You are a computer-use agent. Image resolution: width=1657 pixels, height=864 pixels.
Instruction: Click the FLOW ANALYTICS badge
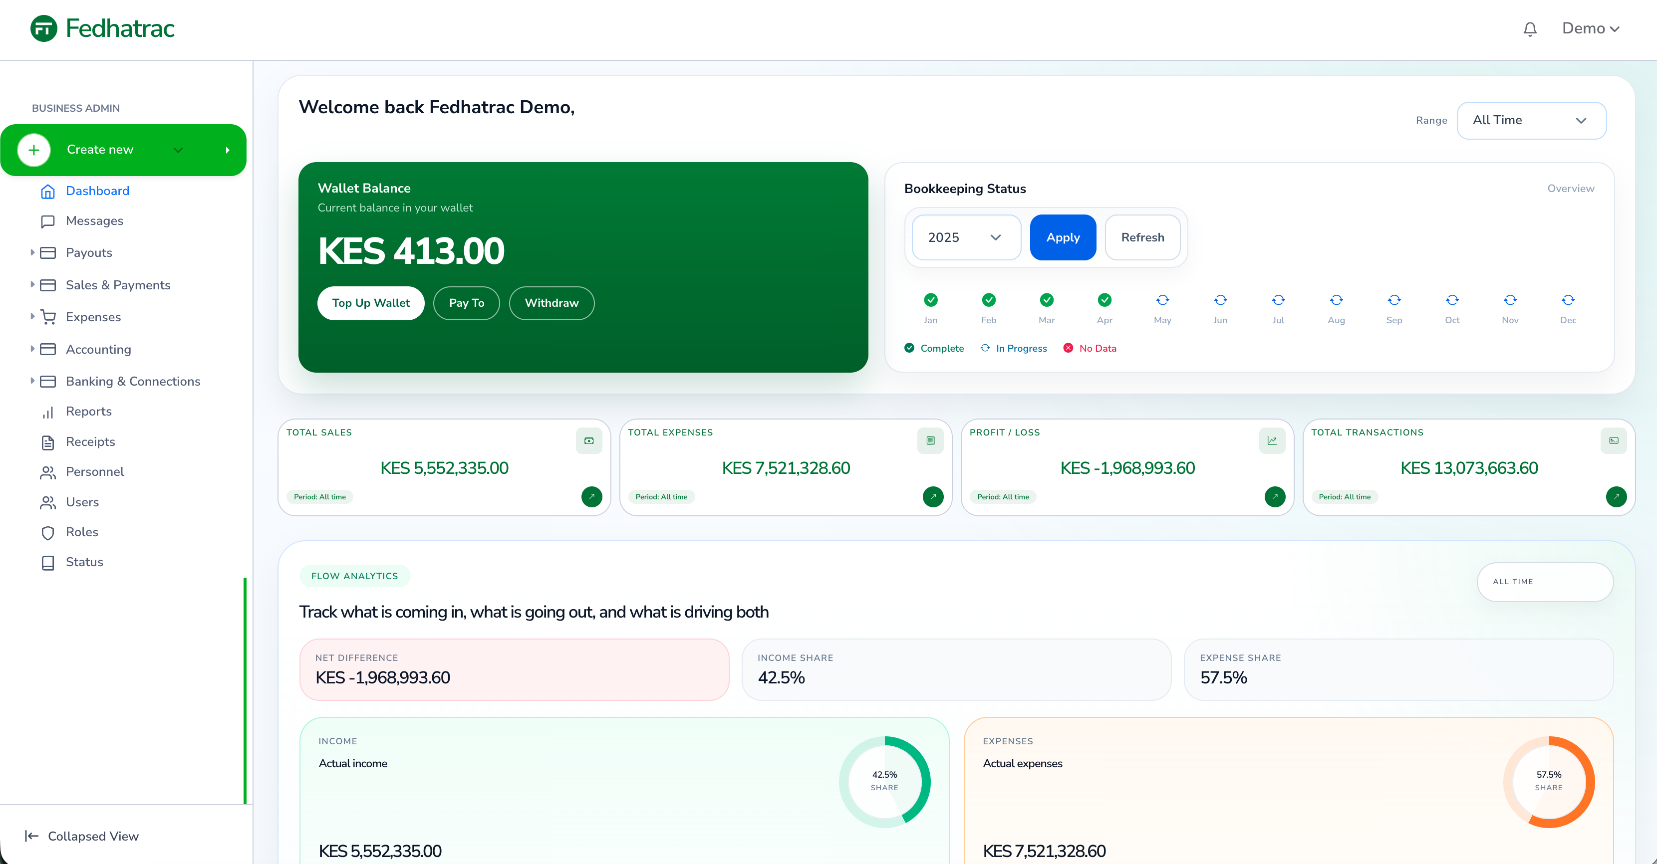(x=354, y=576)
